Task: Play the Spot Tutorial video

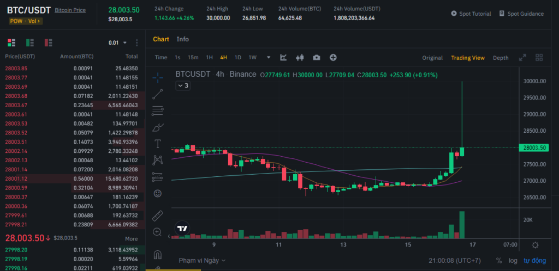Action: tap(471, 14)
